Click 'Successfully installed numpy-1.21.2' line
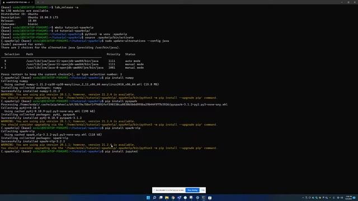 30,91
